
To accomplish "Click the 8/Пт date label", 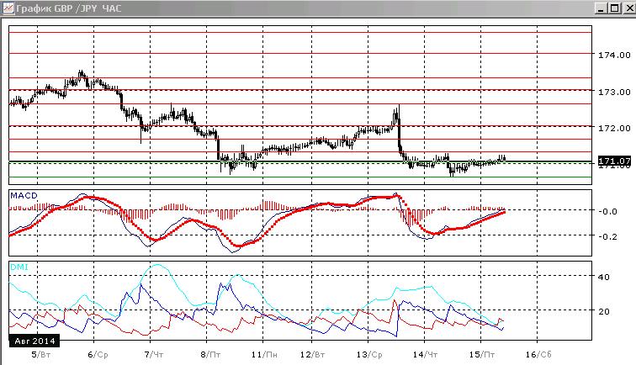I will coord(210,355).
